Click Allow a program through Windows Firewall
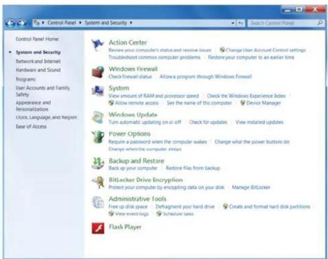Viewport: 328px width, 259px height. [x=205, y=77]
